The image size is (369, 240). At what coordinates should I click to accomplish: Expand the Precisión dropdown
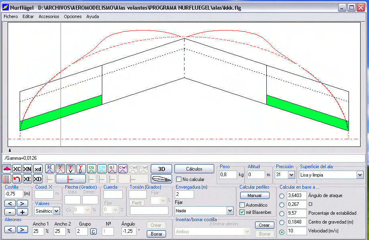tap(291, 175)
